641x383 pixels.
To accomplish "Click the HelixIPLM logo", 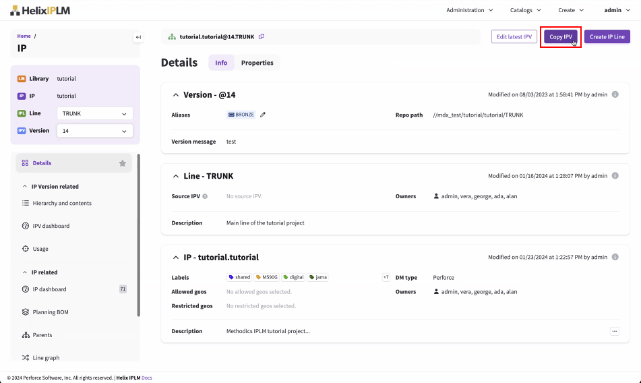I will click(x=40, y=10).
